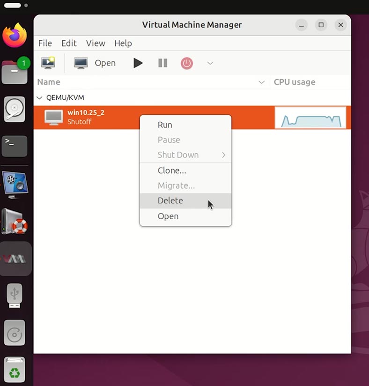Select Clone... from the context menu
Screen dimensions: 369x386
pos(185,171)
